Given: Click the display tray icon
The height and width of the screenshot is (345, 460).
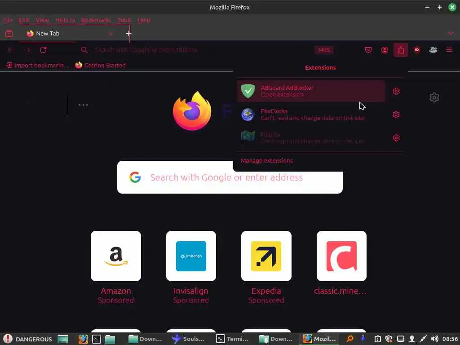Looking at the screenshot, I should coord(400,339).
